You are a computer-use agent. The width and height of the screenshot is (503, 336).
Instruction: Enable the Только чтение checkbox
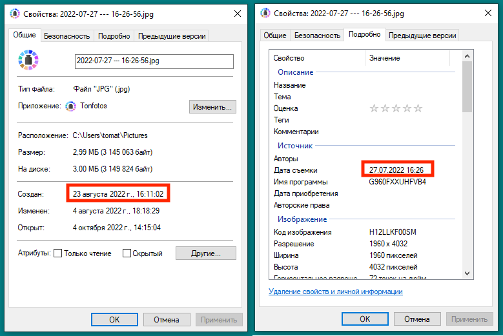coord(58,253)
